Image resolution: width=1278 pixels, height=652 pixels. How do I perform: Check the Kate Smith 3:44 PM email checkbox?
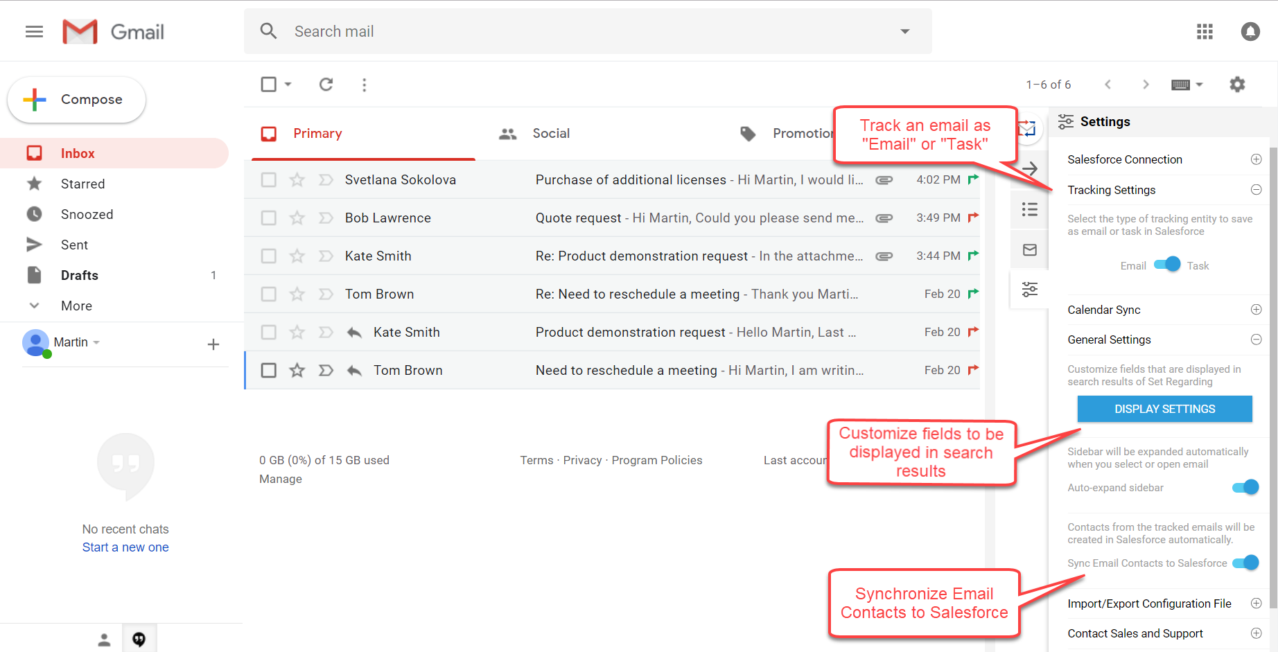point(268,256)
